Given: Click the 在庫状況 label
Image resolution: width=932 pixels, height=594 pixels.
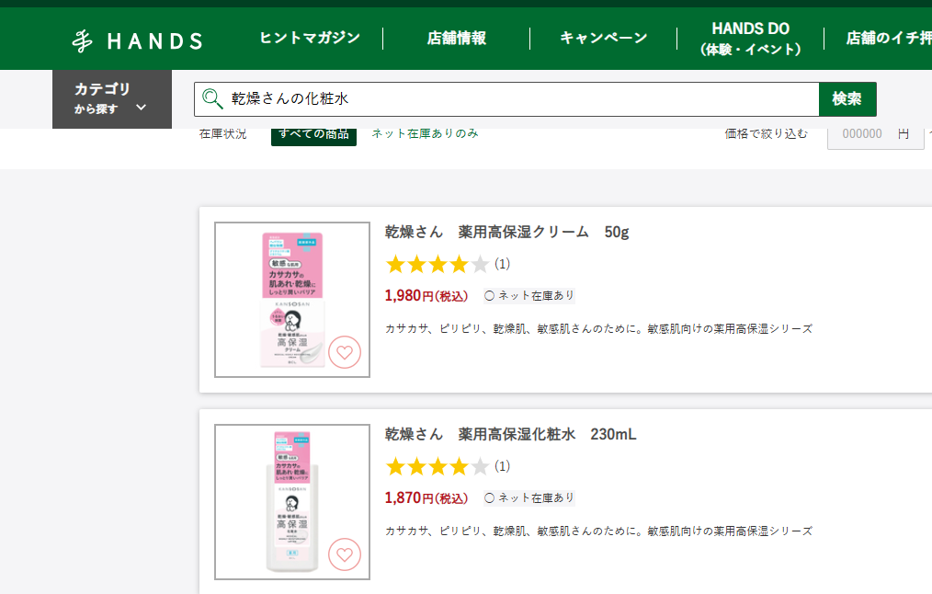Looking at the screenshot, I should pyautogui.click(x=223, y=133).
